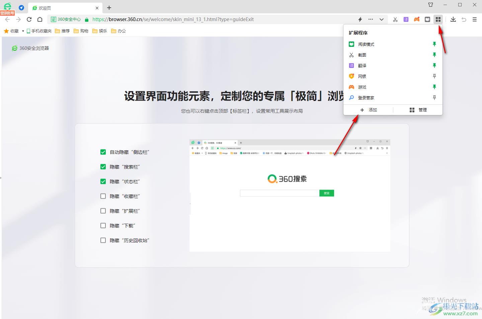Click the lightning speed mode icon

[x=360, y=19]
